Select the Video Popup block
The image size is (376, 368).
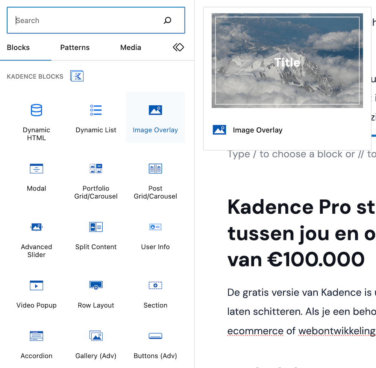coord(36,293)
